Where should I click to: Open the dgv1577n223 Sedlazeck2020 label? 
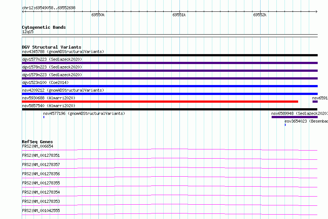point(52,59)
